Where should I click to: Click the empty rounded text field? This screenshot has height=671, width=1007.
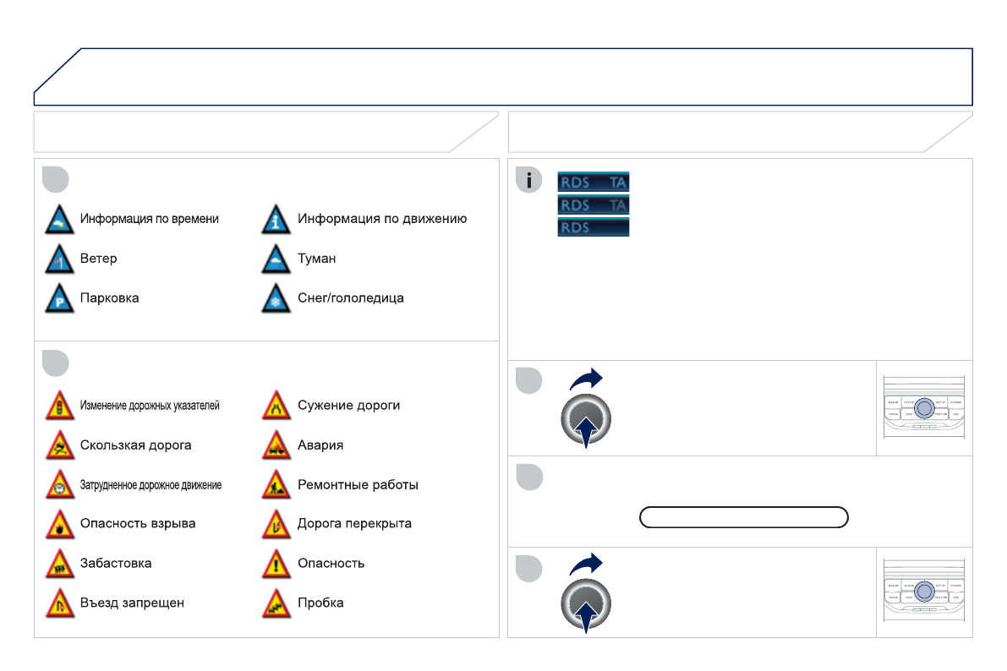point(744,517)
